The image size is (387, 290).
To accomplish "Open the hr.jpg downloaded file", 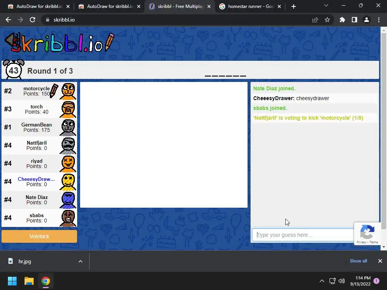I will [25, 261].
